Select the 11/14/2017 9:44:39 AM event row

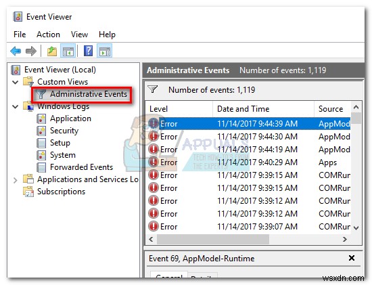tap(248, 123)
